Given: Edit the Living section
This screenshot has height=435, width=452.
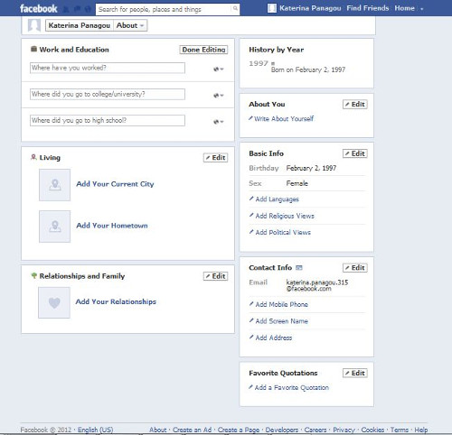Looking at the screenshot, I should coord(216,158).
